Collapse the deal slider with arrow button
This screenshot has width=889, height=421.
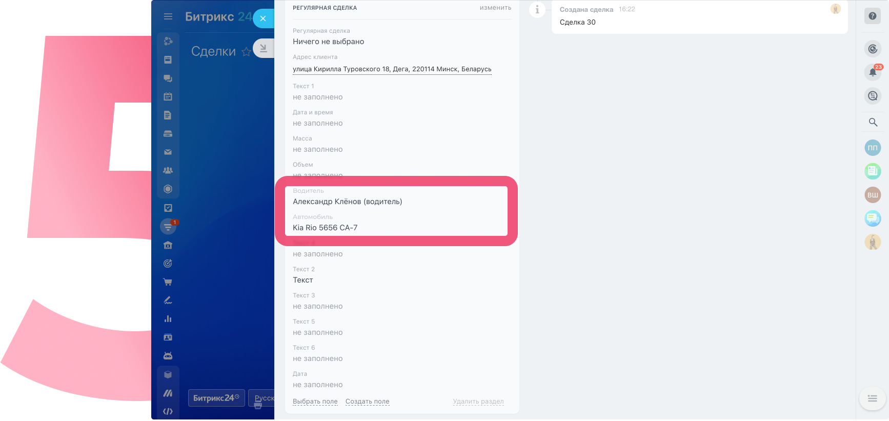click(264, 48)
